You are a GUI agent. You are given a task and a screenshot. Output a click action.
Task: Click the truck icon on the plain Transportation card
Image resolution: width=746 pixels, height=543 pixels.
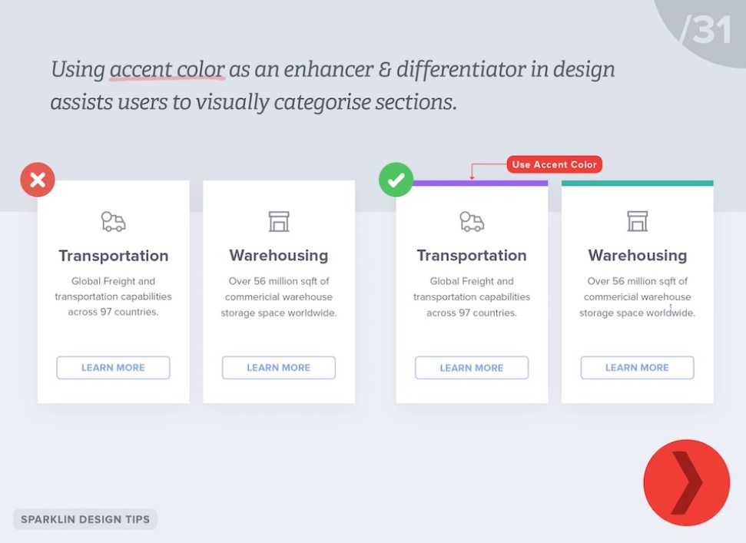113,221
